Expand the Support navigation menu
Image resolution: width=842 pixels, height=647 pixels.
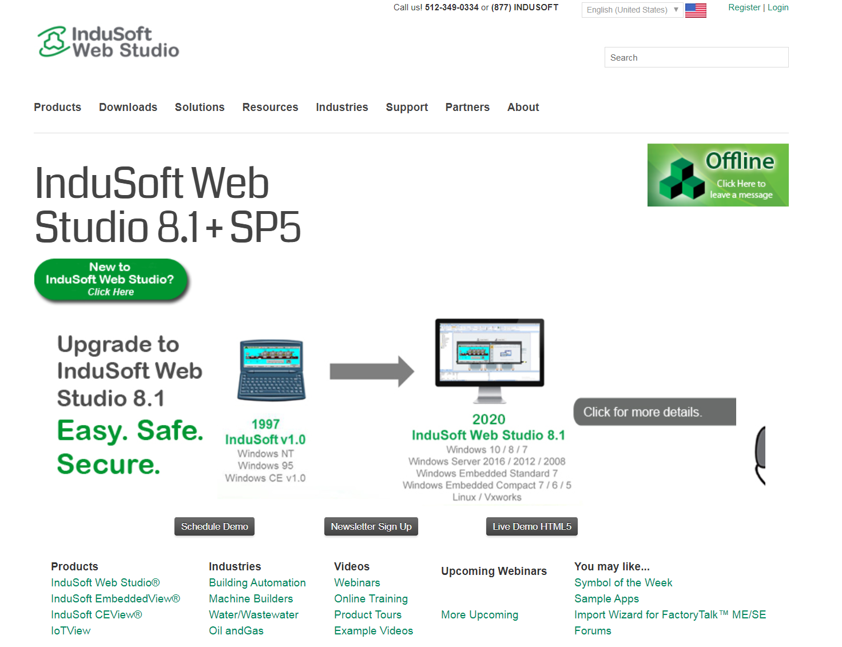(407, 108)
